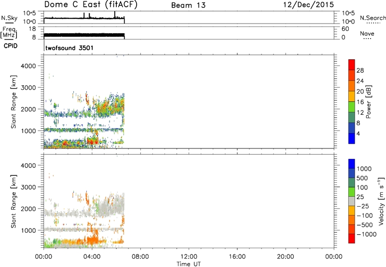Click the "60" tick on the Nave axis
Viewport: 386px width, 267px height.
[x=345, y=29]
